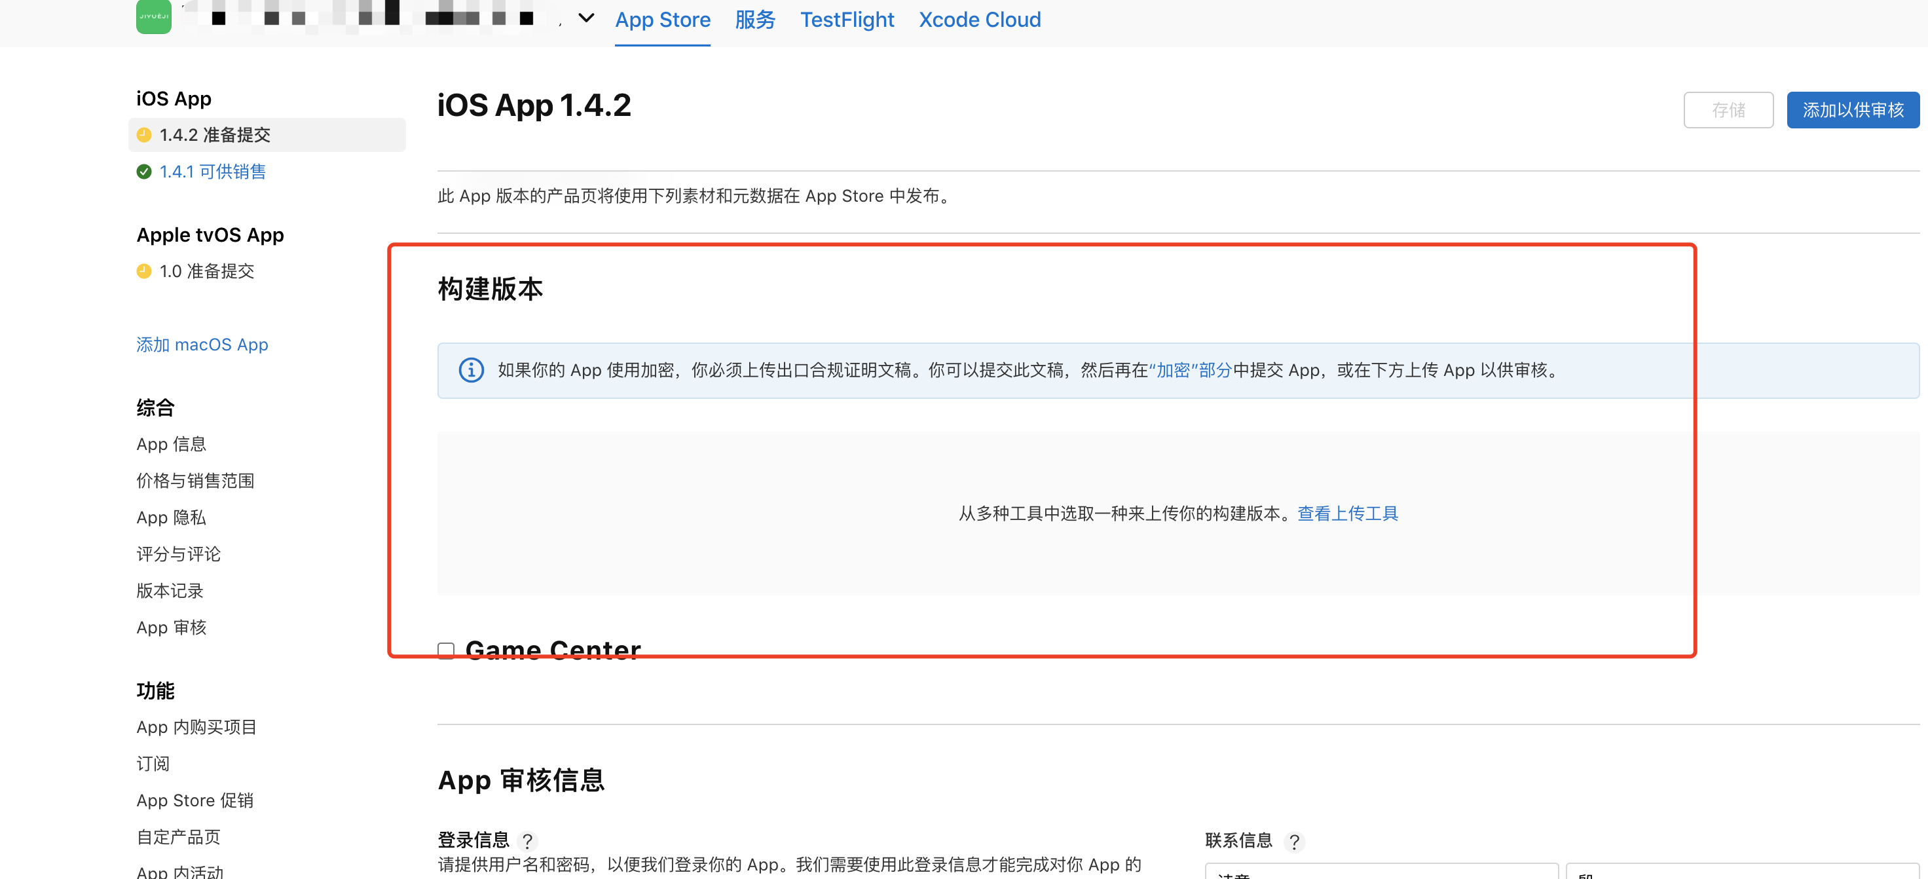
Task: Click the info icon in encryption notice
Action: pyautogui.click(x=471, y=370)
